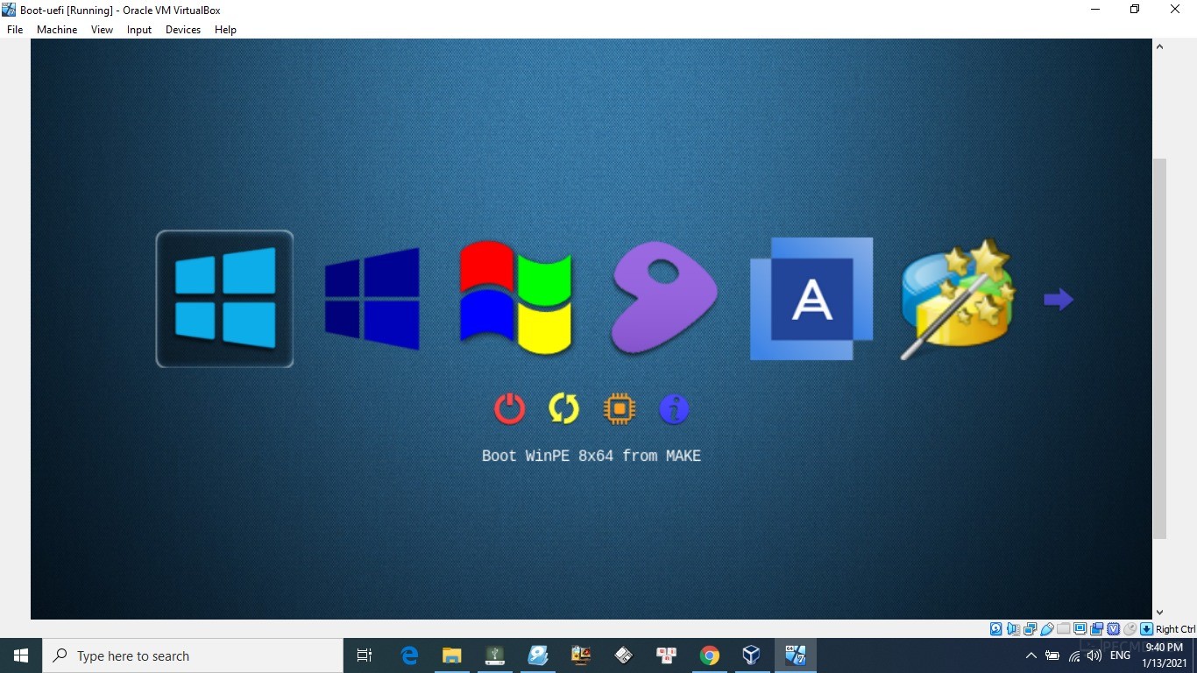Minimize the VirtualBox window
The height and width of the screenshot is (673, 1197).
1095,10
